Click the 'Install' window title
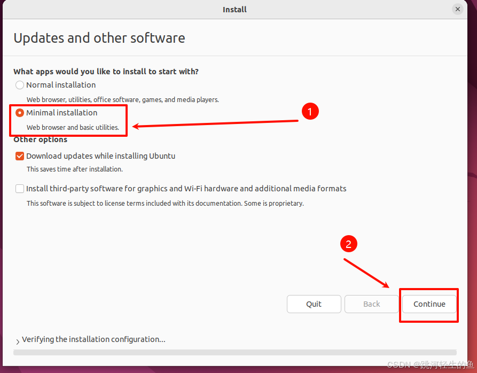The image size is (477, 373). [x=234, y=10]
